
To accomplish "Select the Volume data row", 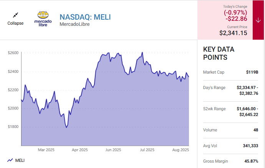I will pos(230,130).
